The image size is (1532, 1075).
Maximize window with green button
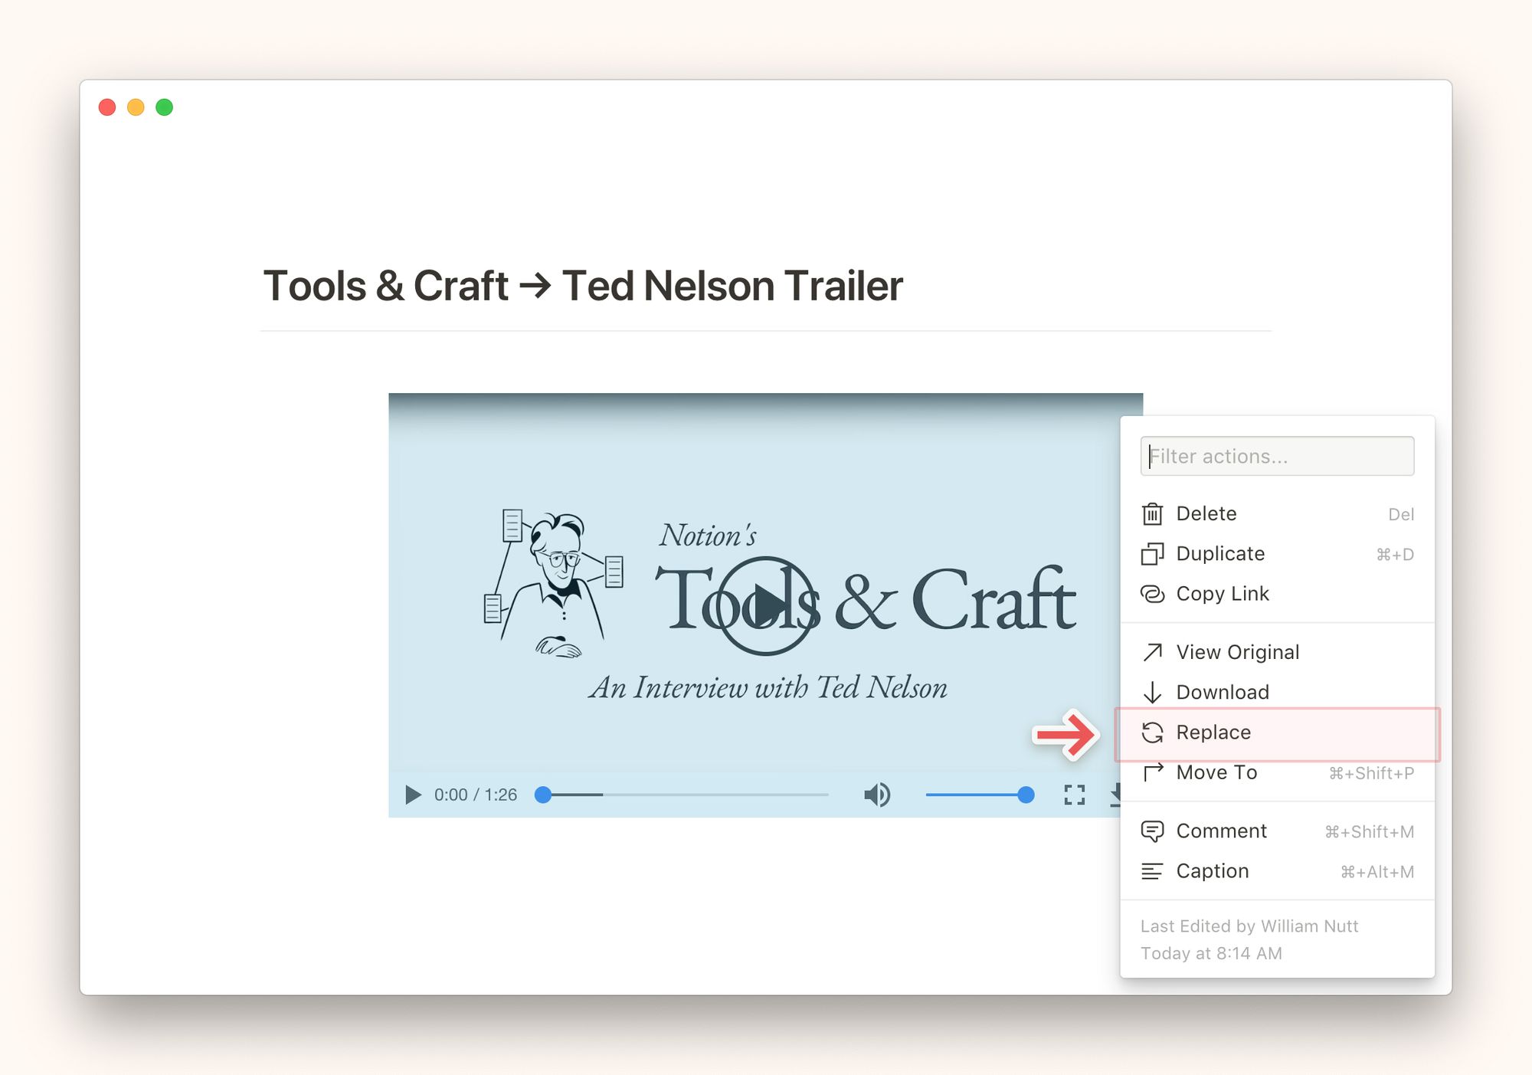164,107
